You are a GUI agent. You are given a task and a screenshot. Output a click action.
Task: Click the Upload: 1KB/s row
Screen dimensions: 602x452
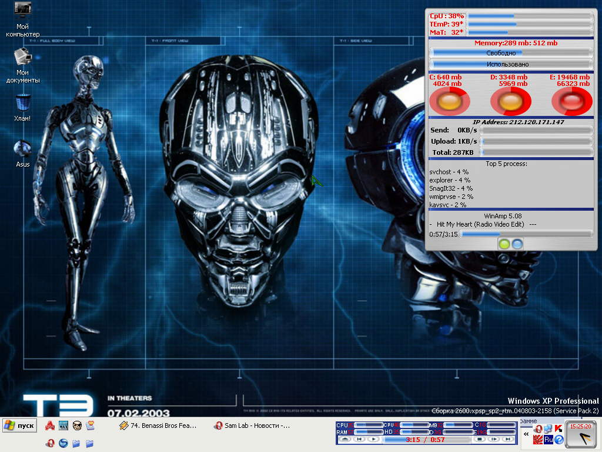click(x=511, y=141)
